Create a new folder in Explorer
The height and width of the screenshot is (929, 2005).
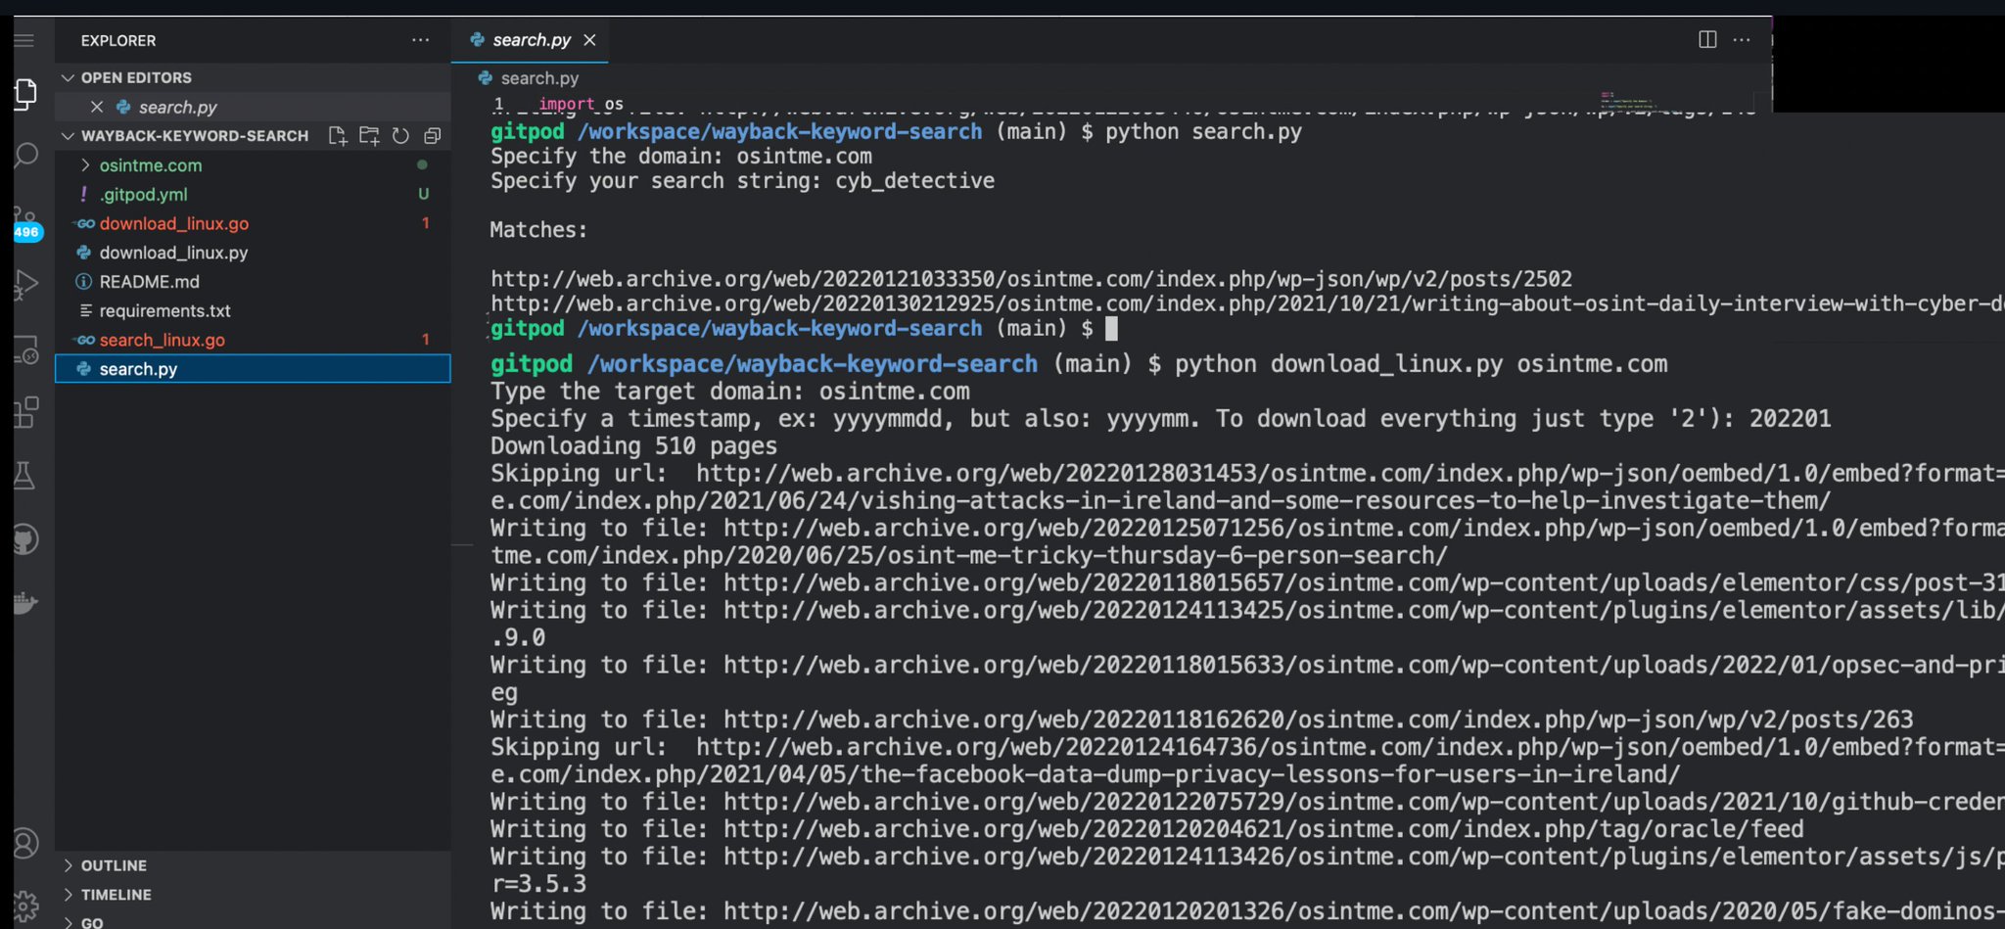[369, 136]
